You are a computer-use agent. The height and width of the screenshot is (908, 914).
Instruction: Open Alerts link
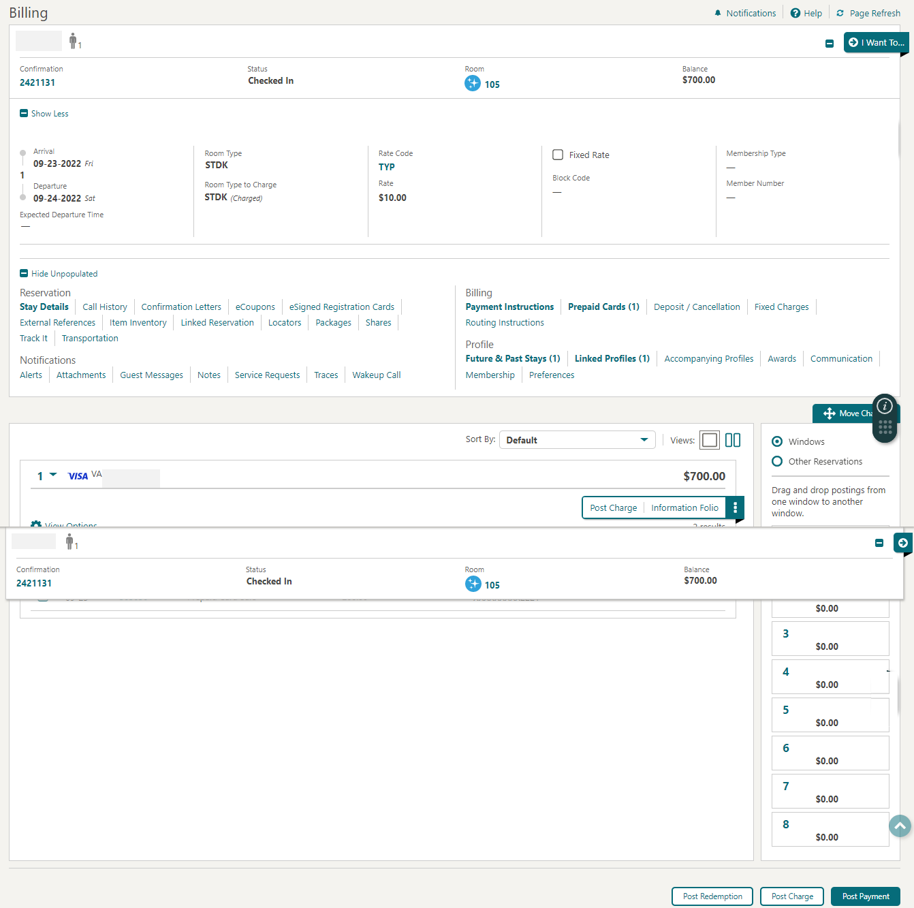tap(31, 375)
